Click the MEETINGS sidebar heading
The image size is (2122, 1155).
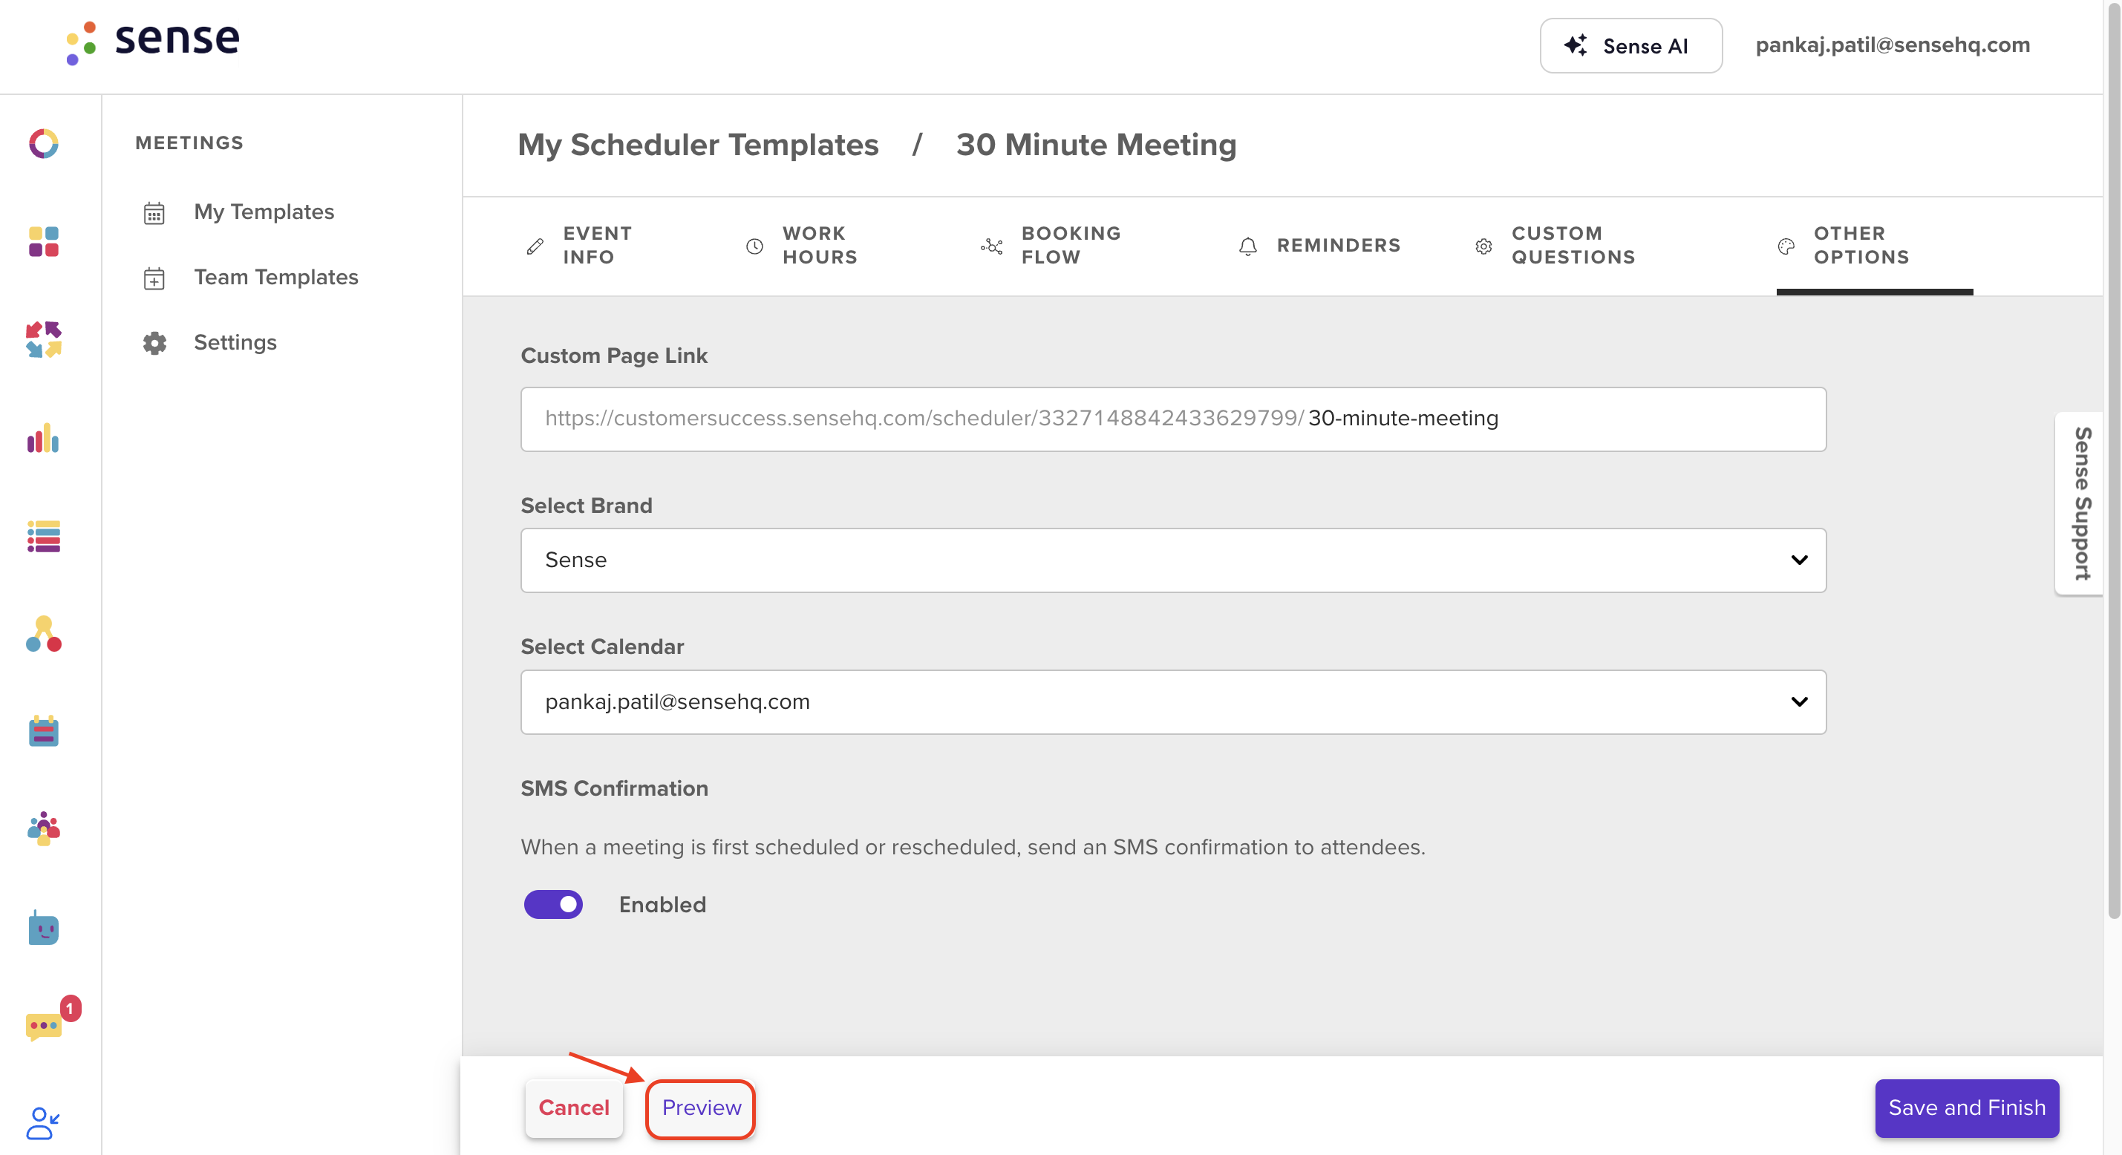coord(189,143)
